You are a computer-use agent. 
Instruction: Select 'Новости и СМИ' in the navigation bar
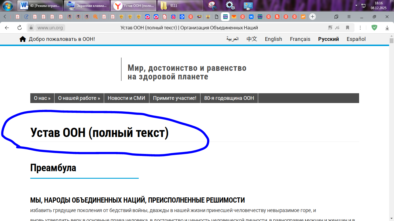(x=126, y=98)
